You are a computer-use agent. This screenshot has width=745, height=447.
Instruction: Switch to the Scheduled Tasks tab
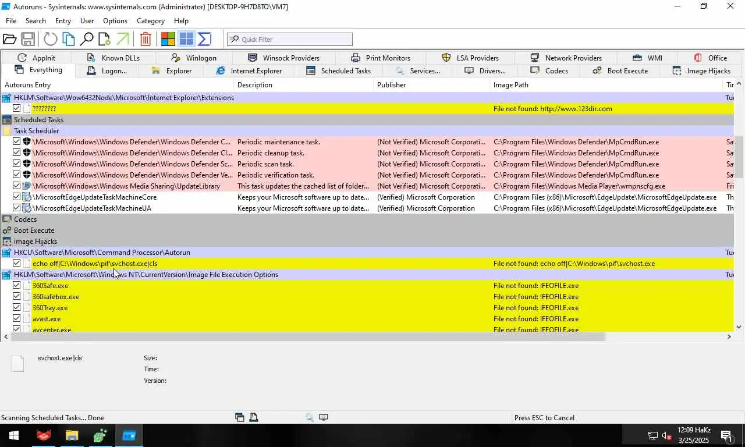[x=338, y=70]
